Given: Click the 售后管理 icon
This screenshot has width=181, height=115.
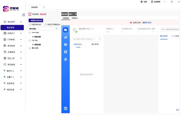Looking at the screenshot, I should tap(5, 46).
